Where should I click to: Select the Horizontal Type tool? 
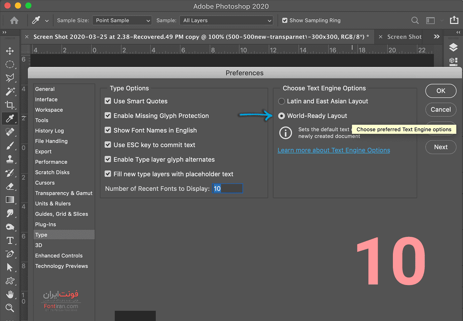click(x=10, y=241)
